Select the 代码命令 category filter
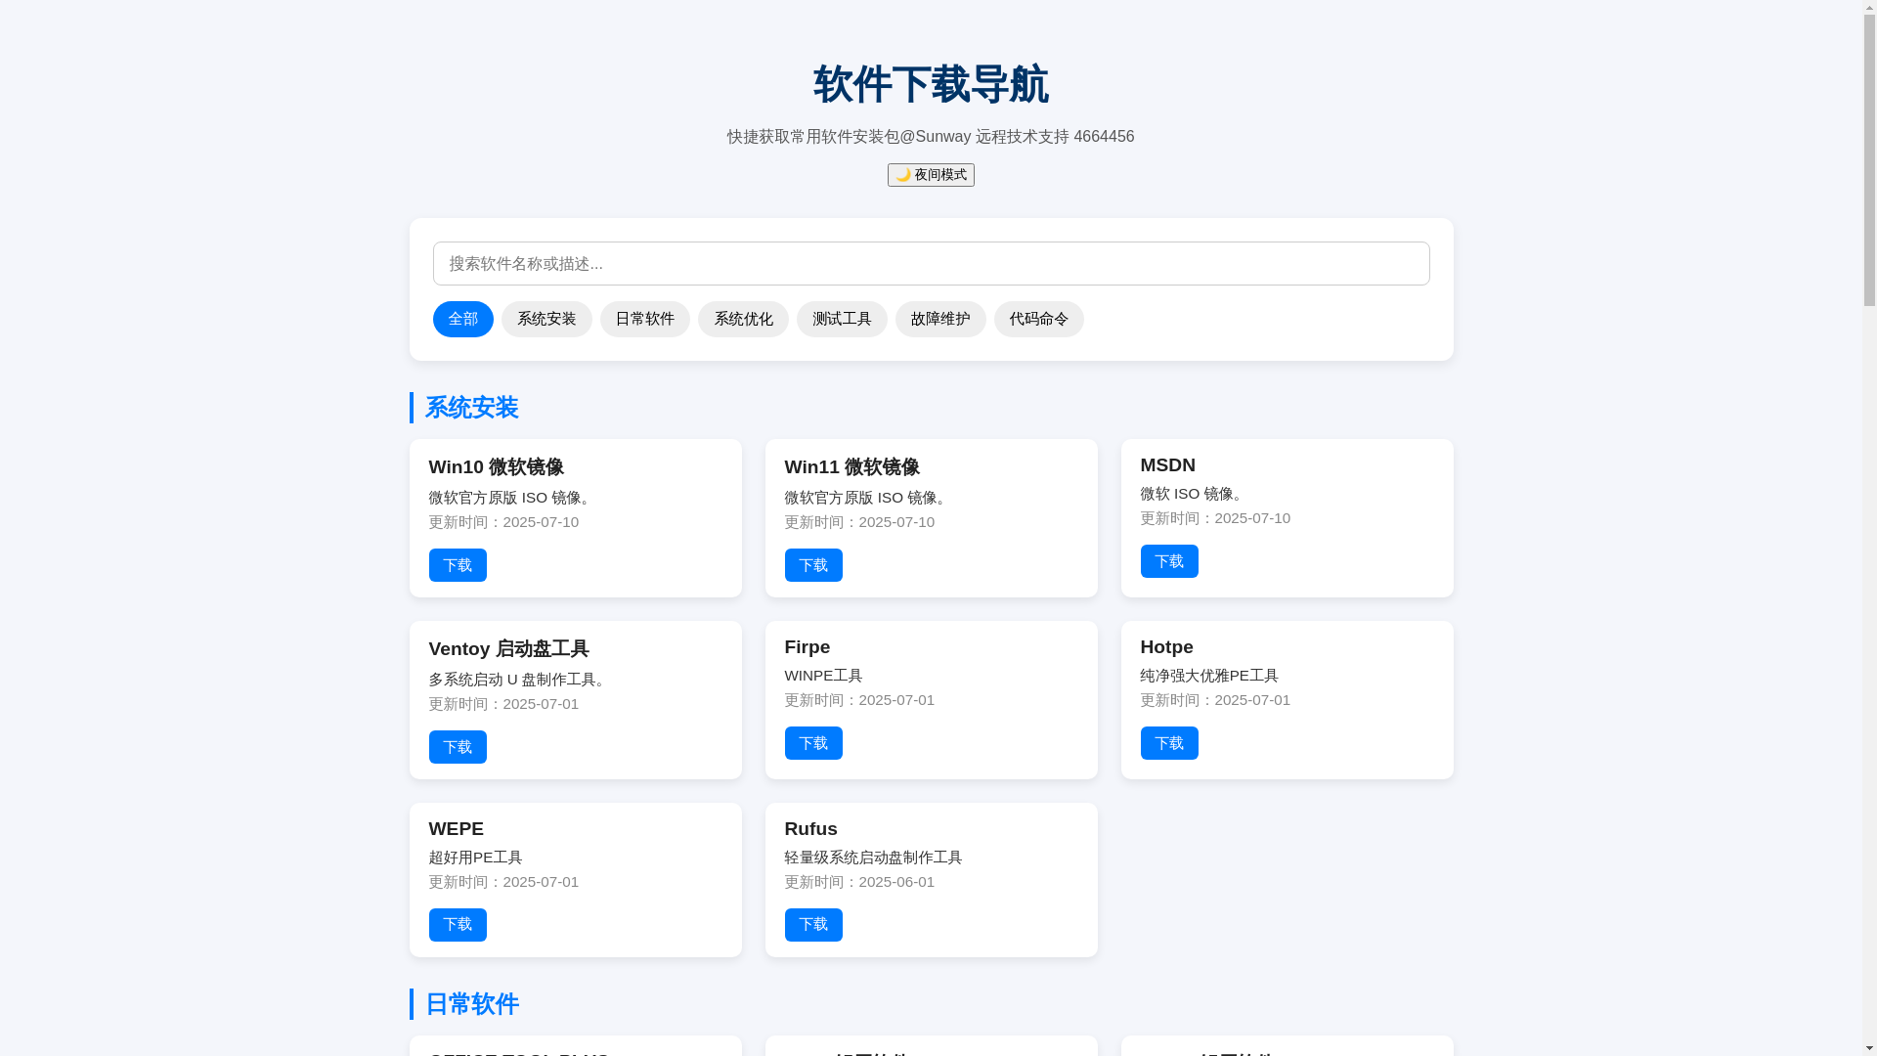 (1039, 320)
